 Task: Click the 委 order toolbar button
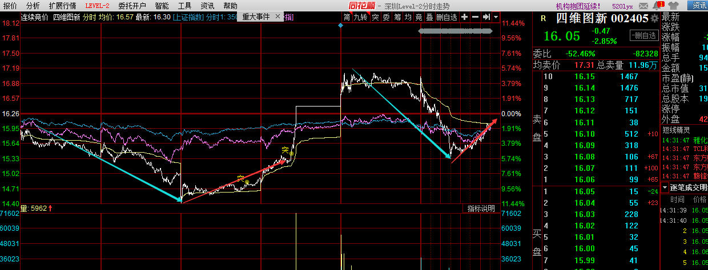pyautogui.click(x=387, y=17)
